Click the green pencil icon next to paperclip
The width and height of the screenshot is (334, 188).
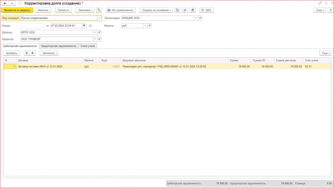click(192, 10)
